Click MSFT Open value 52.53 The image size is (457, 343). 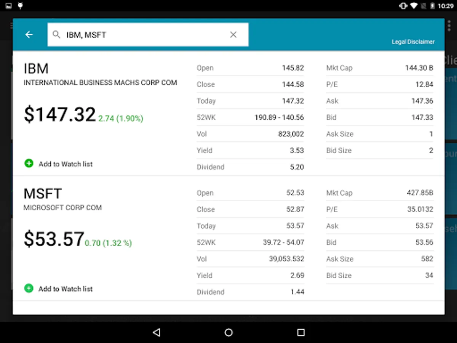pyautogui.click(x=295, y=193)
